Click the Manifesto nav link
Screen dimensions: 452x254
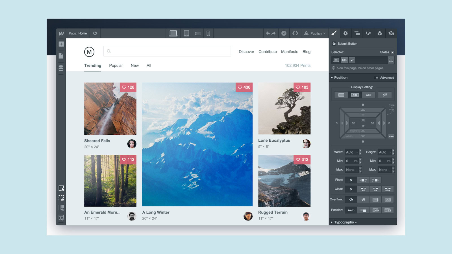290,52
